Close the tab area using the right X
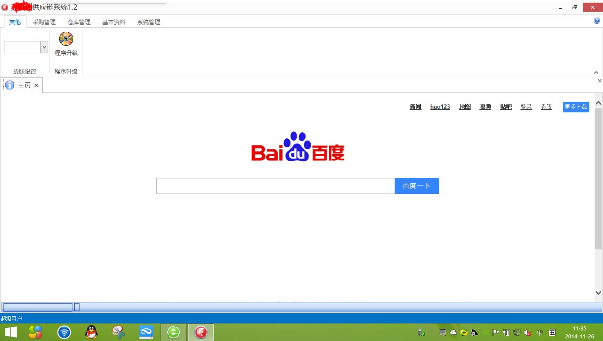 coord(599,81)
